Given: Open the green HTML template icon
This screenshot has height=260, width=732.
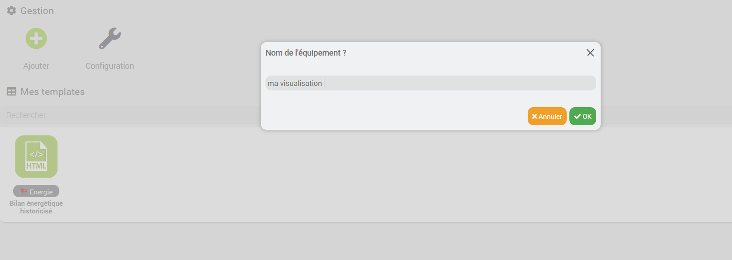Looking at the screenshot, I should (x=36, y=156).
